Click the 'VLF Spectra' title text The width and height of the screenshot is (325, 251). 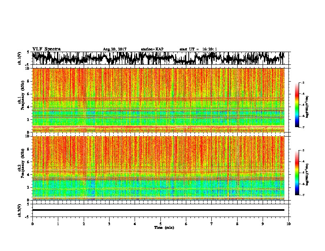[46, 49]
